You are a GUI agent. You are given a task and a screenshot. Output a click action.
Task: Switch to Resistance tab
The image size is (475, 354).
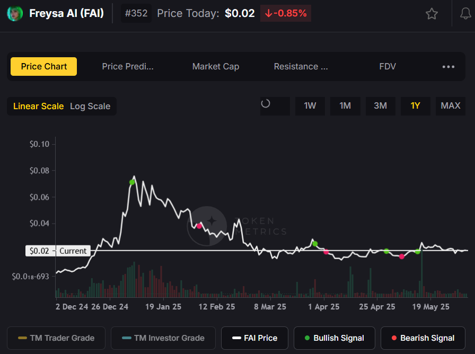301,66
